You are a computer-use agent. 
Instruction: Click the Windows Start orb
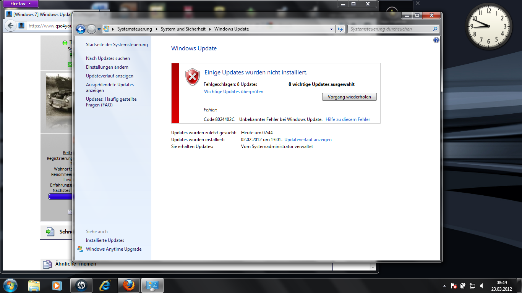[10, 285]
